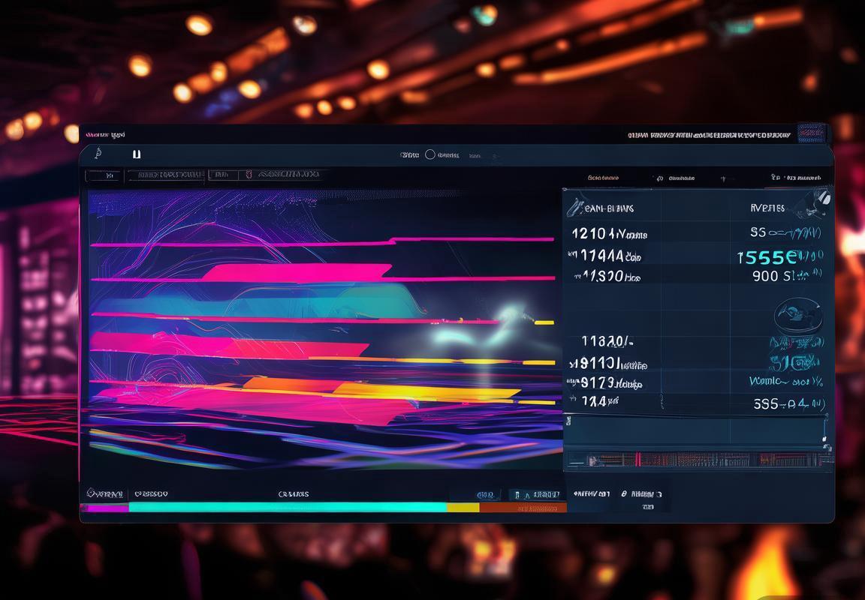Open the orange-labeled tab above the data panel
The width and height of the screenshot is (865, 600).
tap(603, 178)
